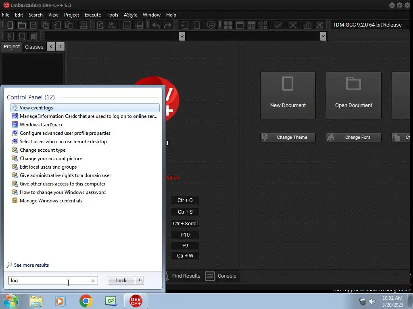Viewport: 413px width, 309px height.
Task: Open the first class browser dropdown arrow
Action: [x=182, y=36]
